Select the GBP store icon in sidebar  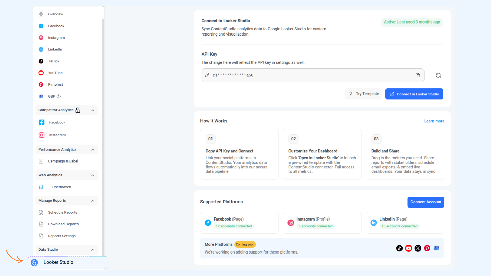(41, 96)
